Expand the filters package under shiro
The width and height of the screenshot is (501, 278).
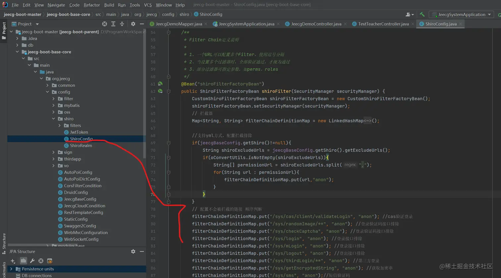(x=59, y=125)
